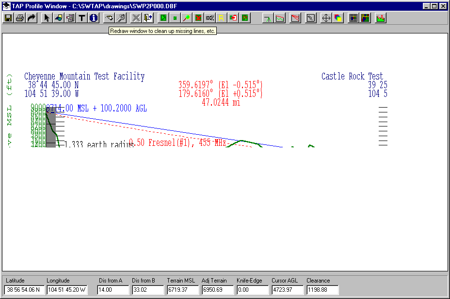
Task: Click the Adj Terrain value field
Action: click(x=218, y=290)
